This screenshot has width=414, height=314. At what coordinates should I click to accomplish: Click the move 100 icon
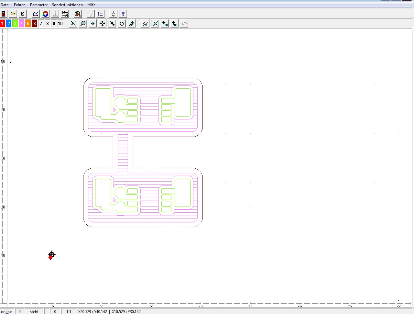pyautogui.click(x=175, y=24)
